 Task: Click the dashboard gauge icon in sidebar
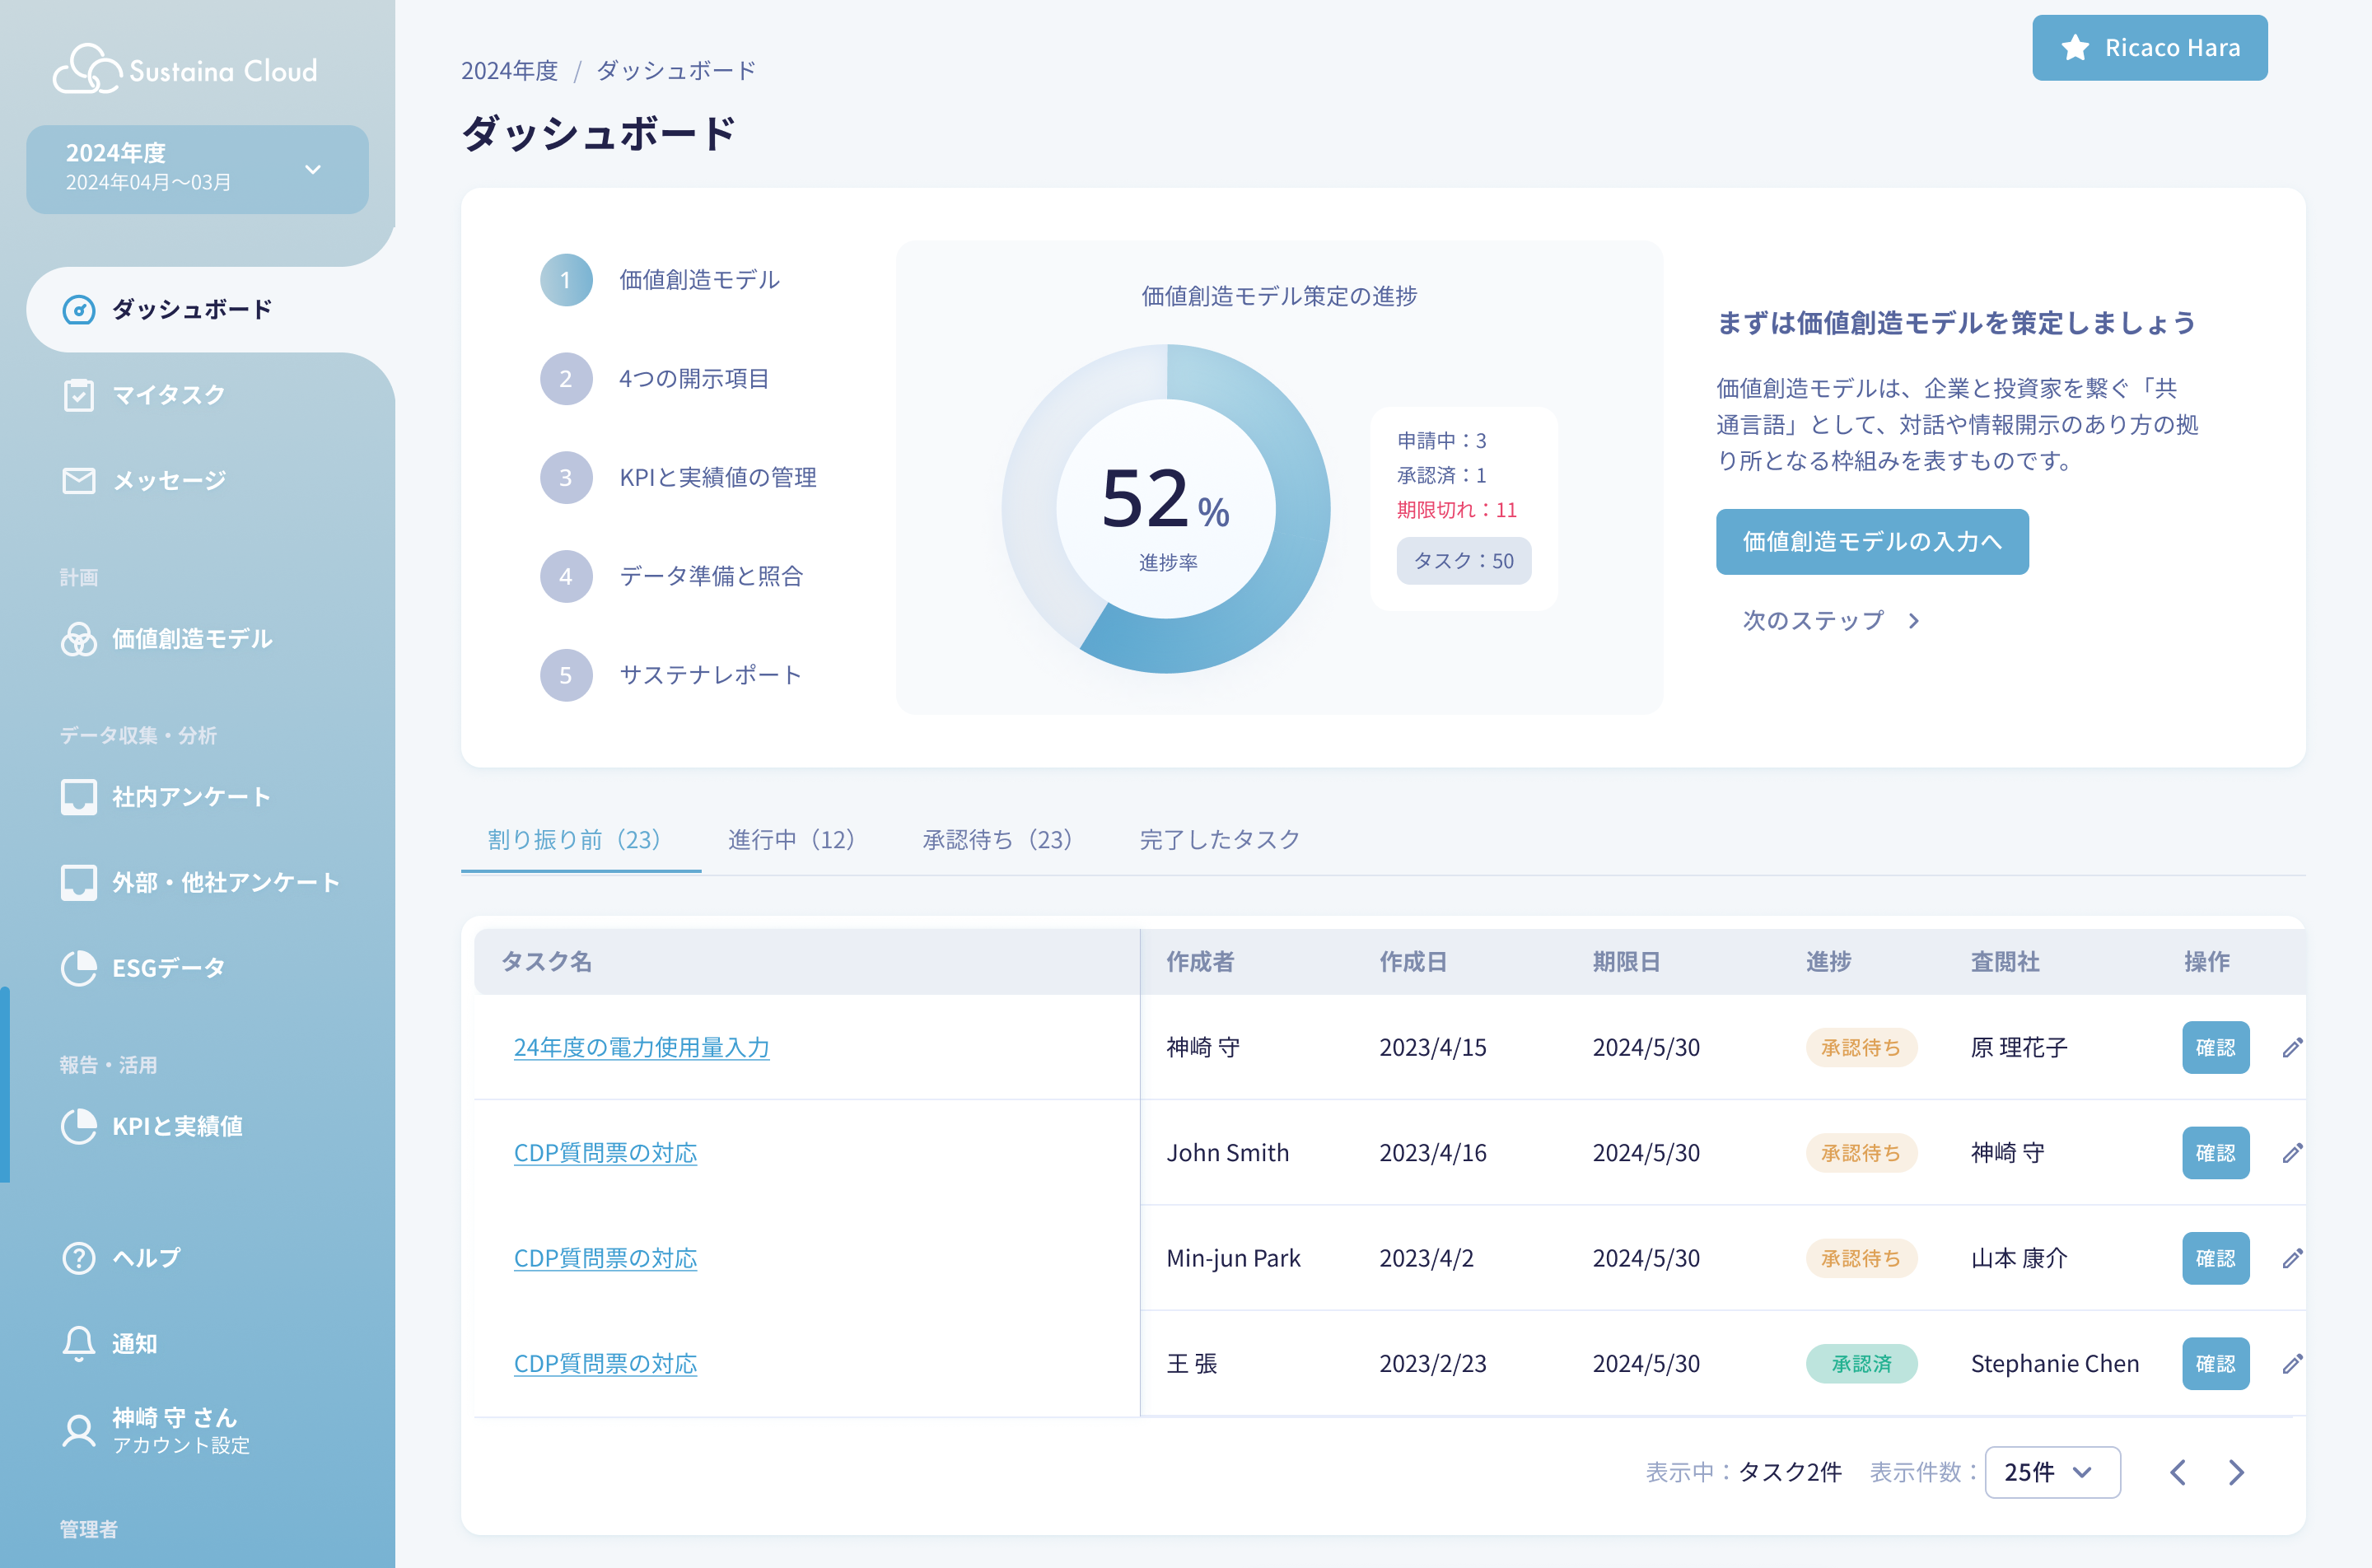[x=79, y=310]
